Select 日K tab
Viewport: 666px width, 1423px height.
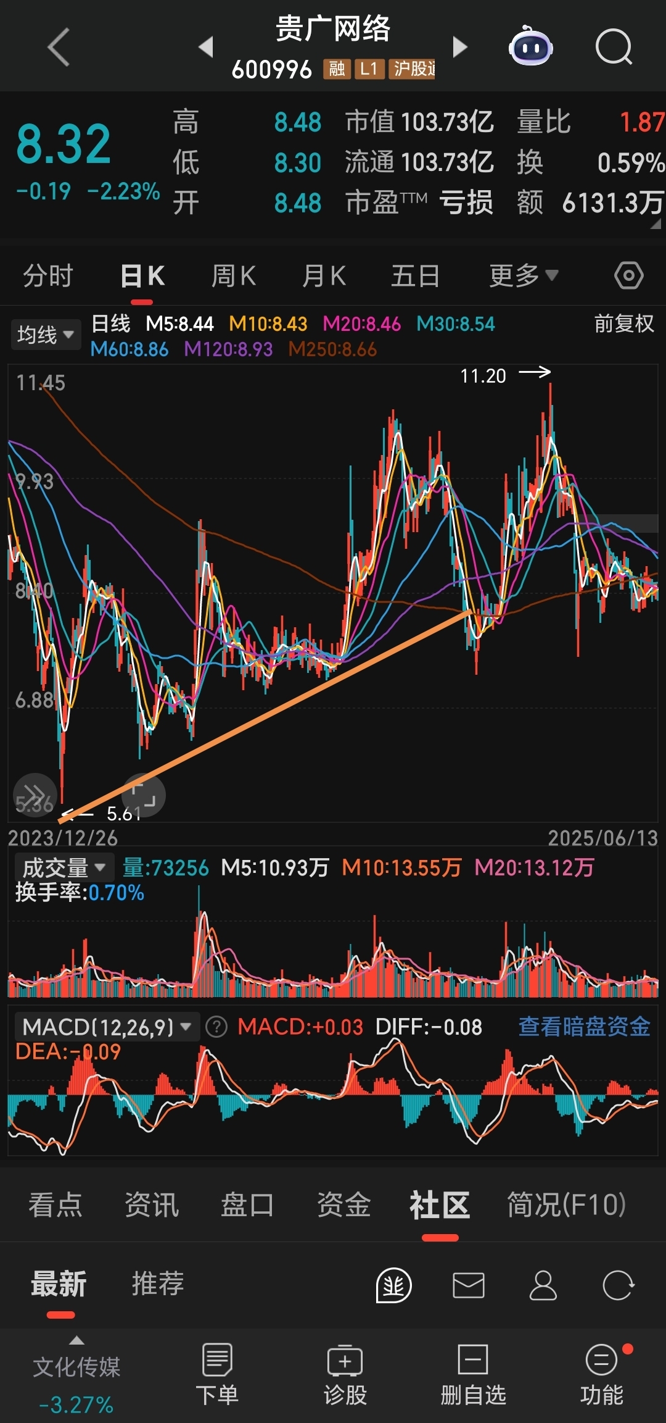click(142, 275)
